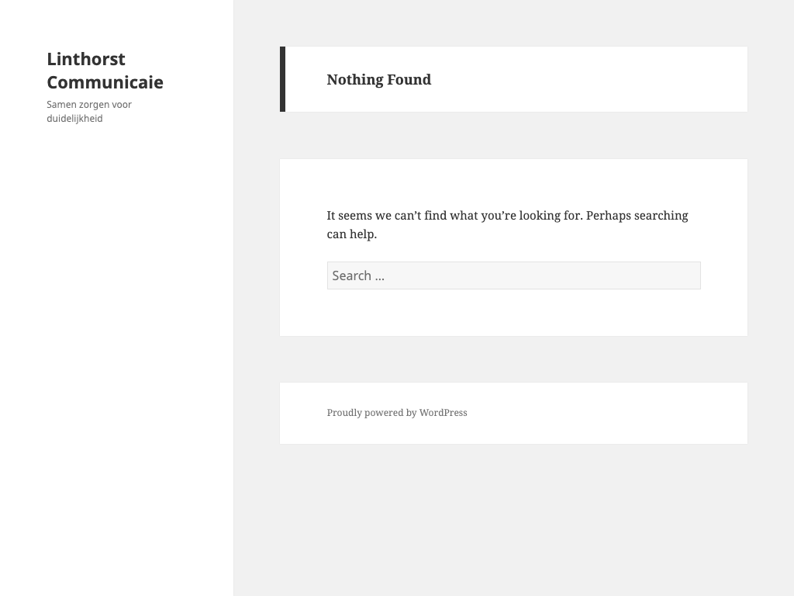Viewport: 794px width, 596px height.
Task: Click the word Found in the page header
Action: [x=409, y=79]
